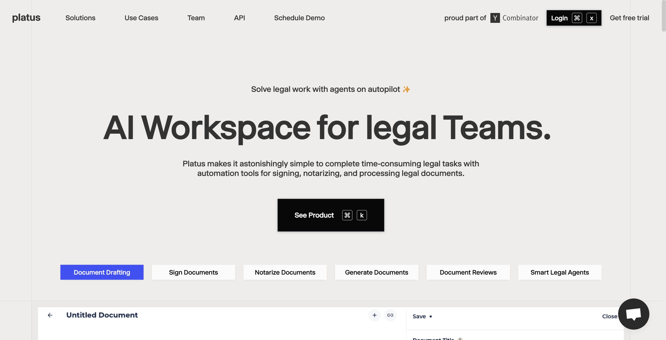666x340 pixels.
Task: Click the back arrow beside Untitled Document
Action: 50,315
